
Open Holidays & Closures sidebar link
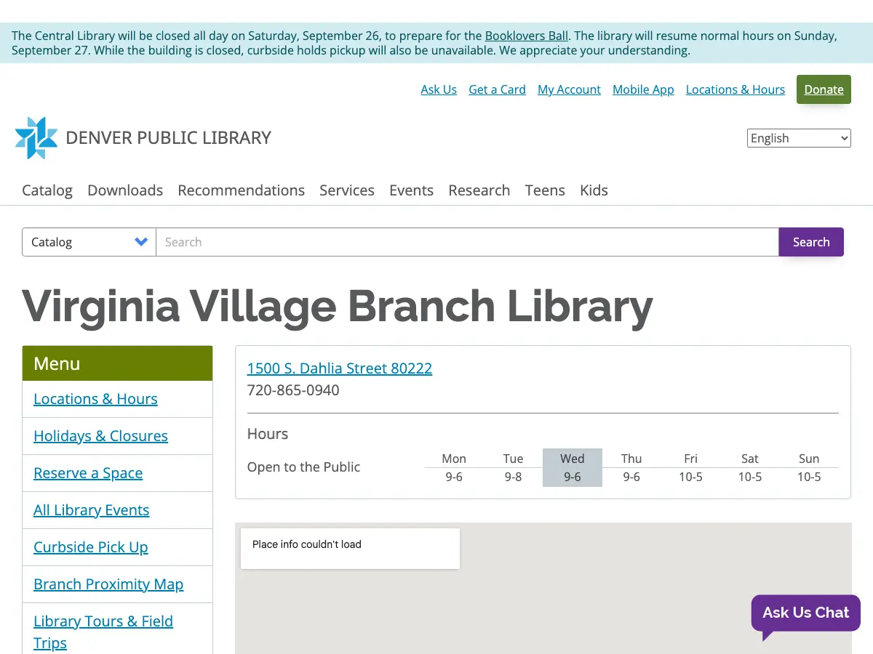click(100, 436)
